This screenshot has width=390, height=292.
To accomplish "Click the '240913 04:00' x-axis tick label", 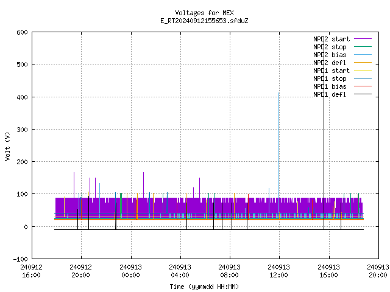I will click(180, 271).
